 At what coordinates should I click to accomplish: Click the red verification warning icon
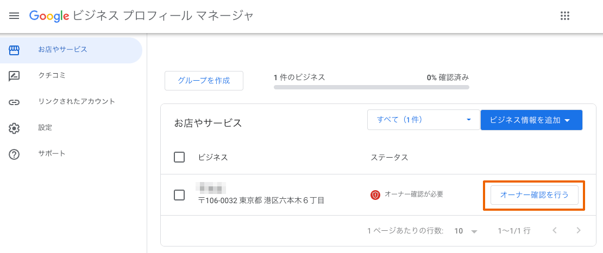pyautogui.click(x=375, y=194)
